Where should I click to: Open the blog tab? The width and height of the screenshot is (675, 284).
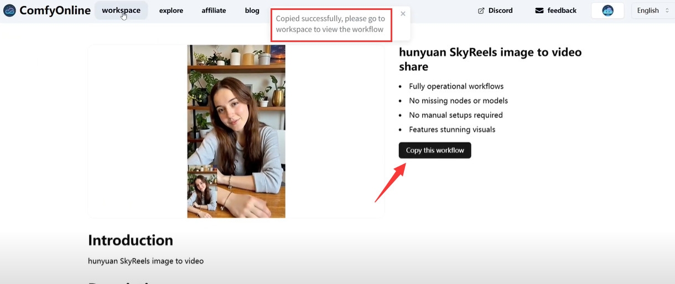click(x=252, y=11)
